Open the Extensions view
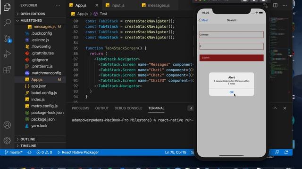Screen dimensions: 302x169 pos(7,70)
